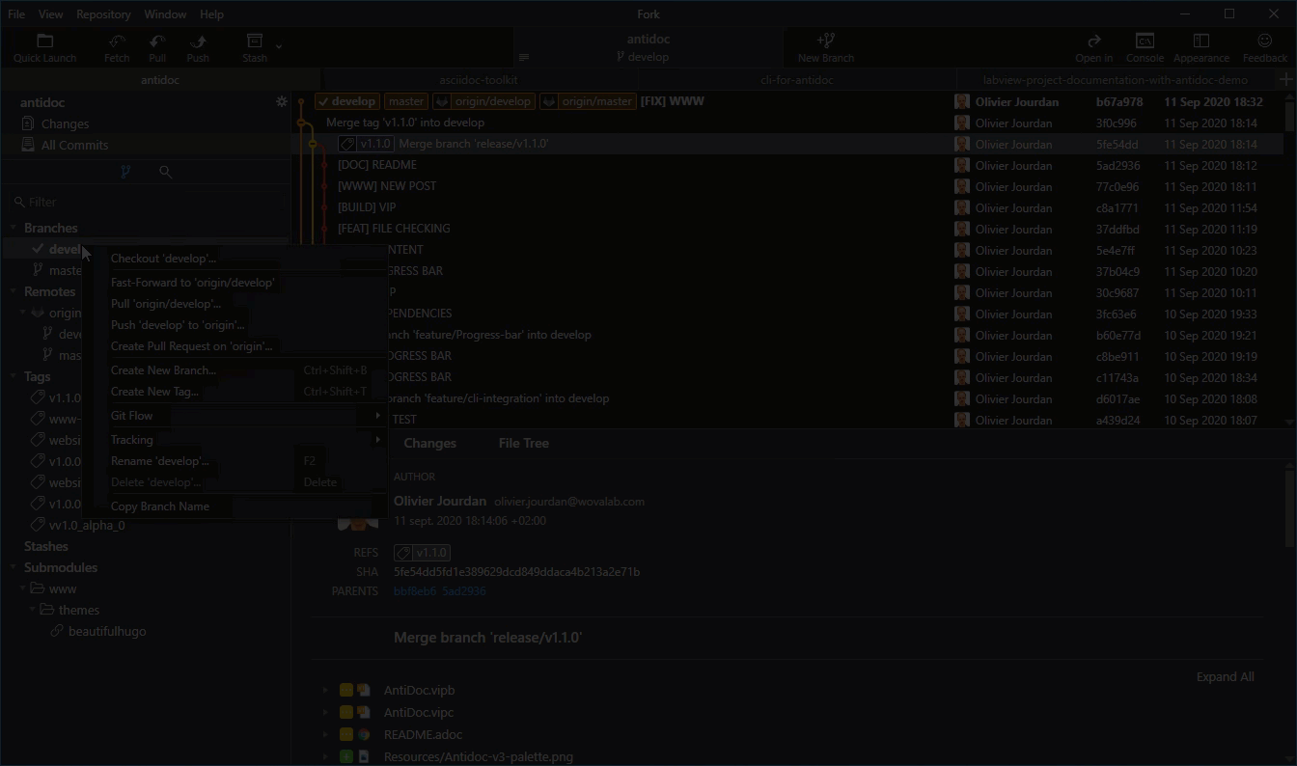Image resolution: width=1297 pixels, height=766 pixels.
Task: Choose Copy Branch Name menu entry
Action: [234, 506]
